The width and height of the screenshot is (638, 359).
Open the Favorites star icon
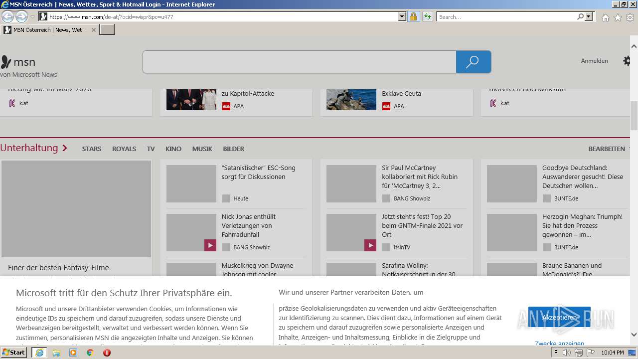(x=618, y=17)
